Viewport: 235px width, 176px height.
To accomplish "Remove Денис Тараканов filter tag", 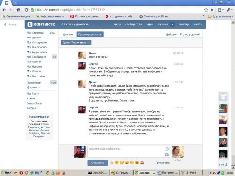I will (89, 42).
